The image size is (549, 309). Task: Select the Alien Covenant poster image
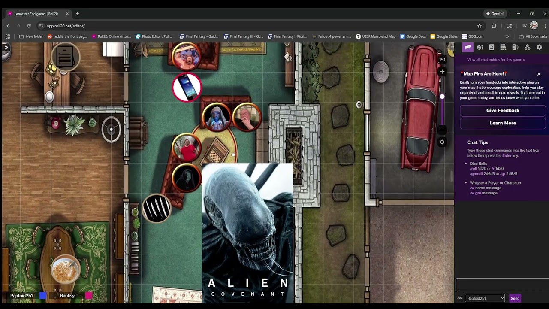(247, 233)
